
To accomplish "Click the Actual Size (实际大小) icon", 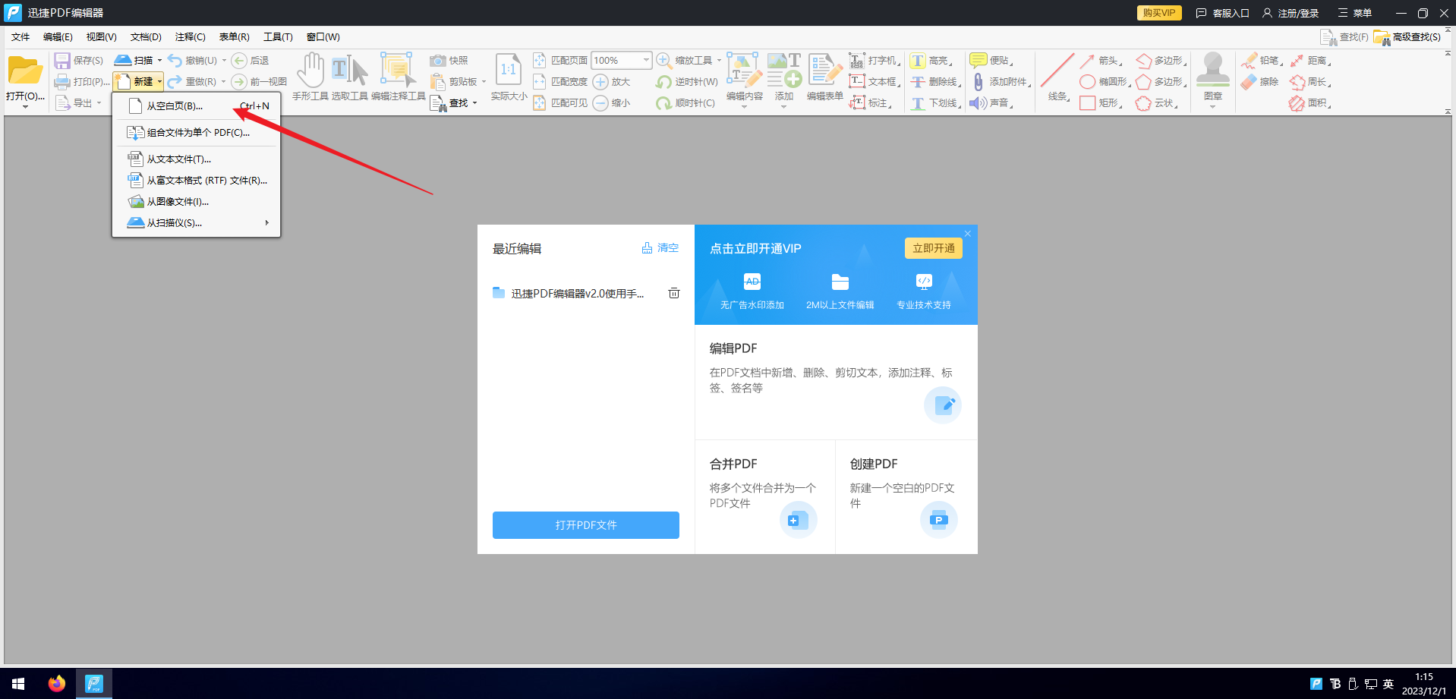I will (x=509, y=70).
